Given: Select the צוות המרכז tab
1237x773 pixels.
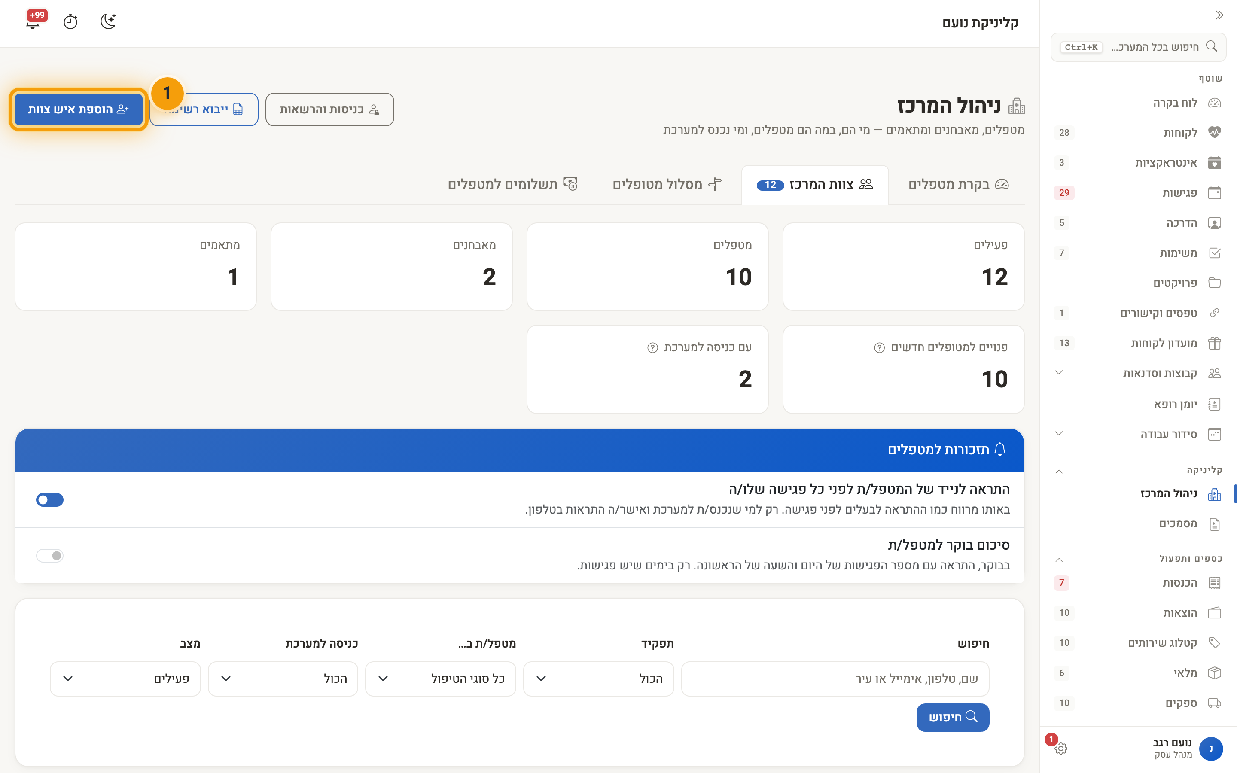Looking at the screenshot, I should click(815, 185).
